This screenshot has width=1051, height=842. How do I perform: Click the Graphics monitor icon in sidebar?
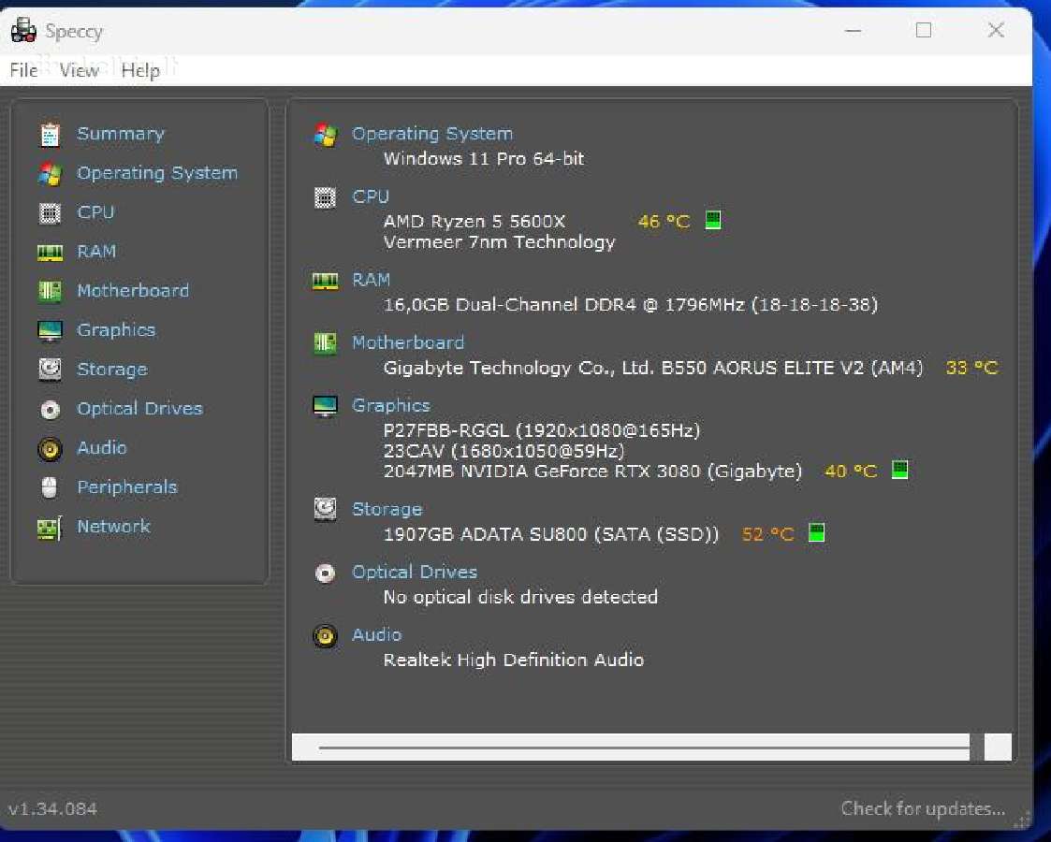click(x=50, y=331)
